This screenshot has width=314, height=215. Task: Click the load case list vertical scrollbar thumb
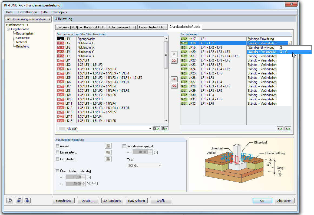(x=166, y=55)
